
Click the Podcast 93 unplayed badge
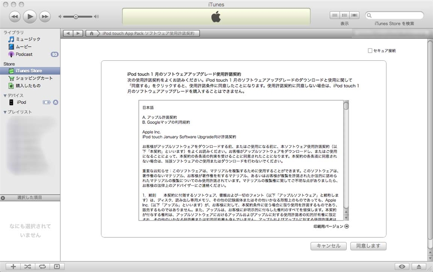click(x=55, y=54)
